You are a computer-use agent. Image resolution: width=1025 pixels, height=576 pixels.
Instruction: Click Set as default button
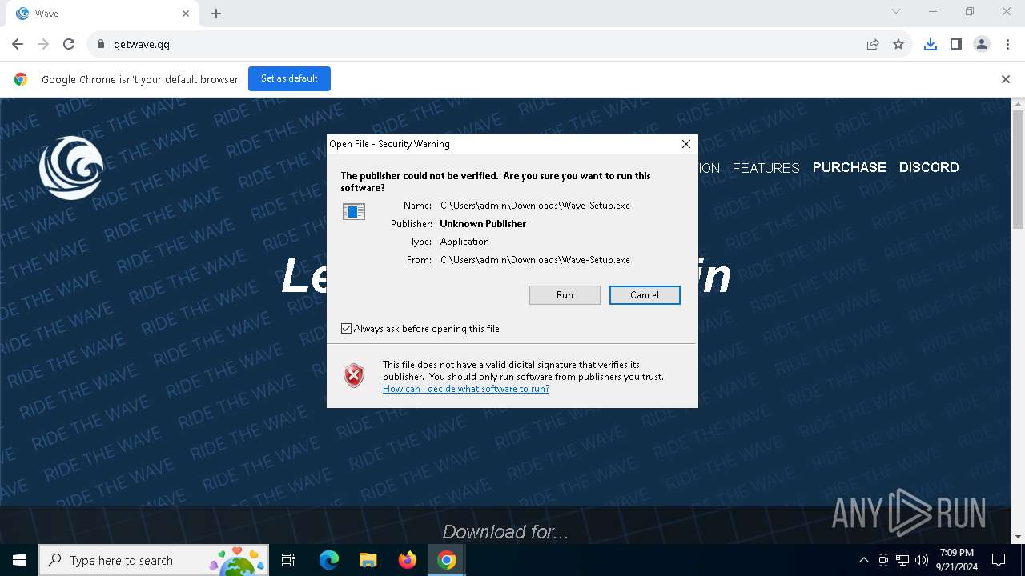(x=289, y=78)
